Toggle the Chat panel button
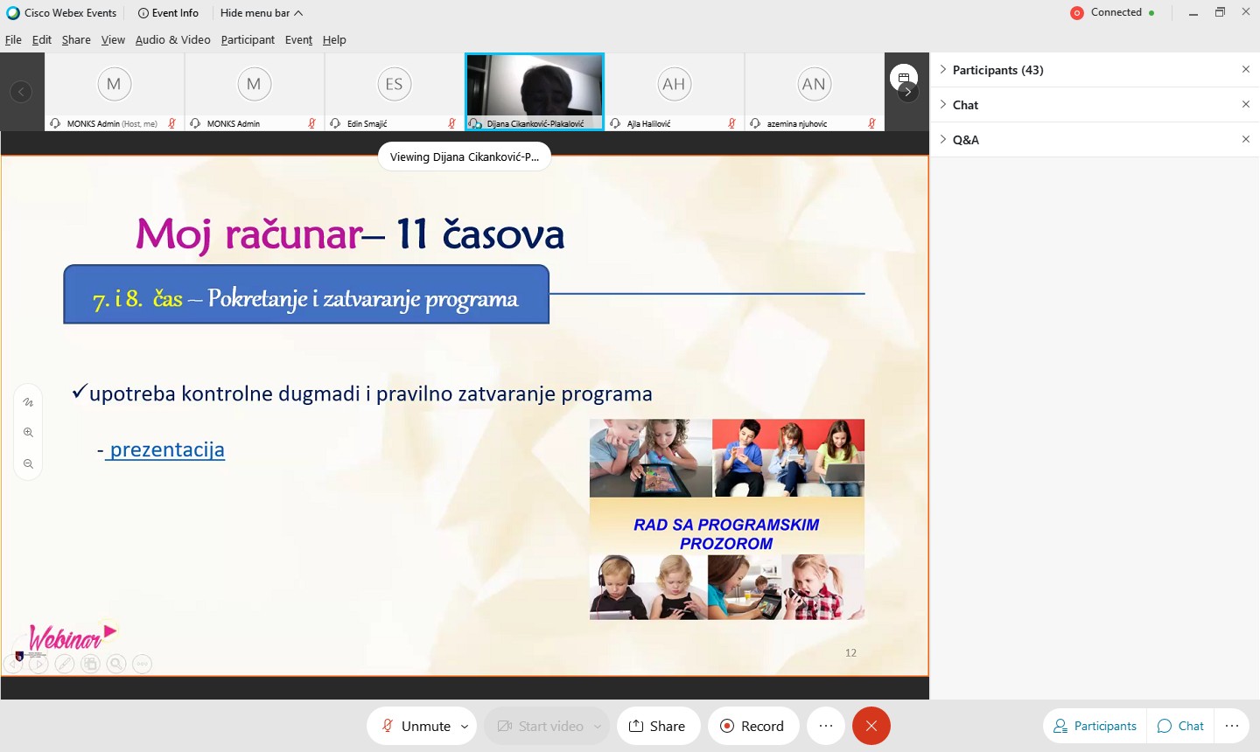1260x752 pixels. click(1180, 726)
